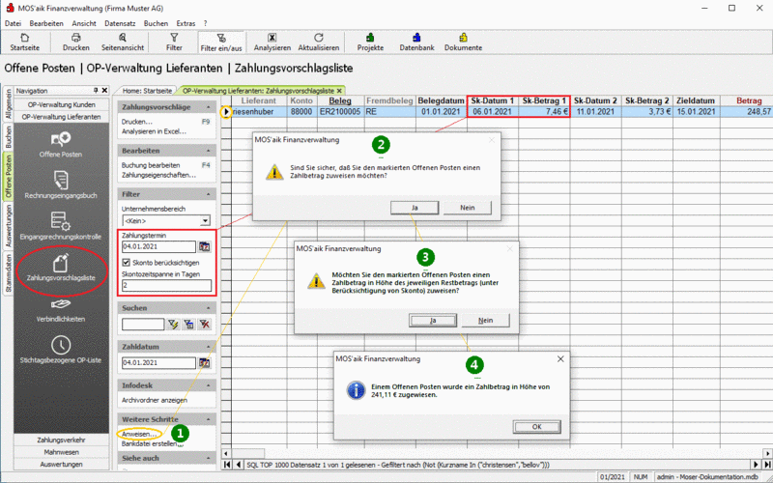The height and width of the screenshot is (483, 773).
Task: Close the Zahlungsvorschlagsliste tab
Action: (339, 91)
